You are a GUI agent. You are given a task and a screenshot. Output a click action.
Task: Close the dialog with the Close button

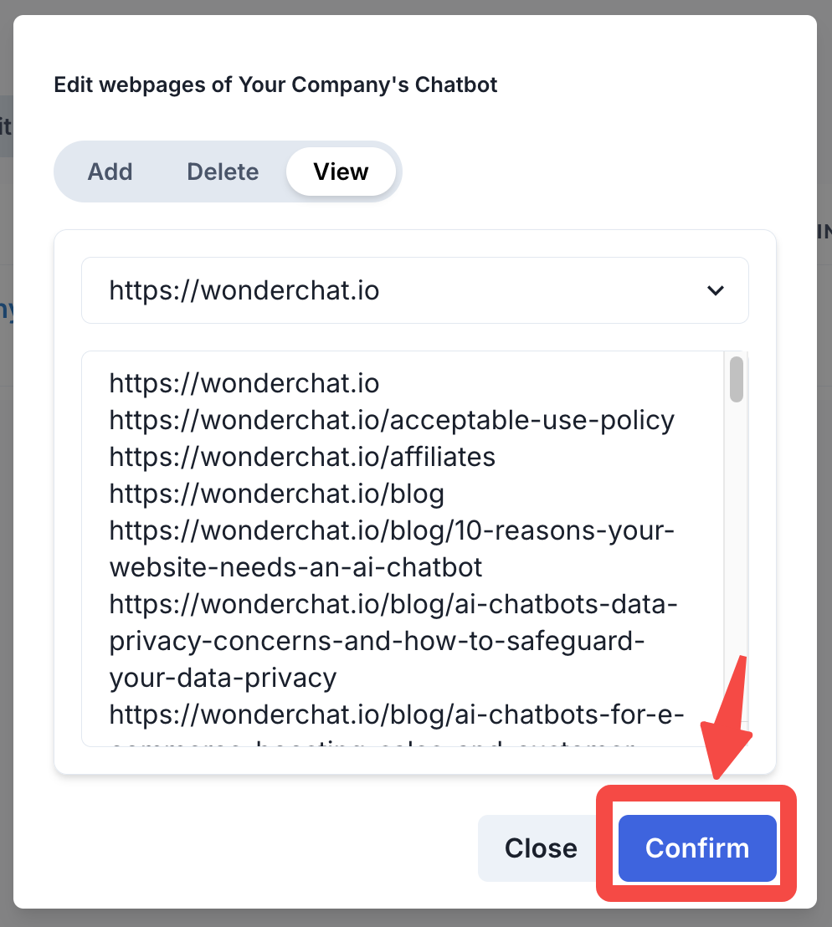click(x=541, y=848)
